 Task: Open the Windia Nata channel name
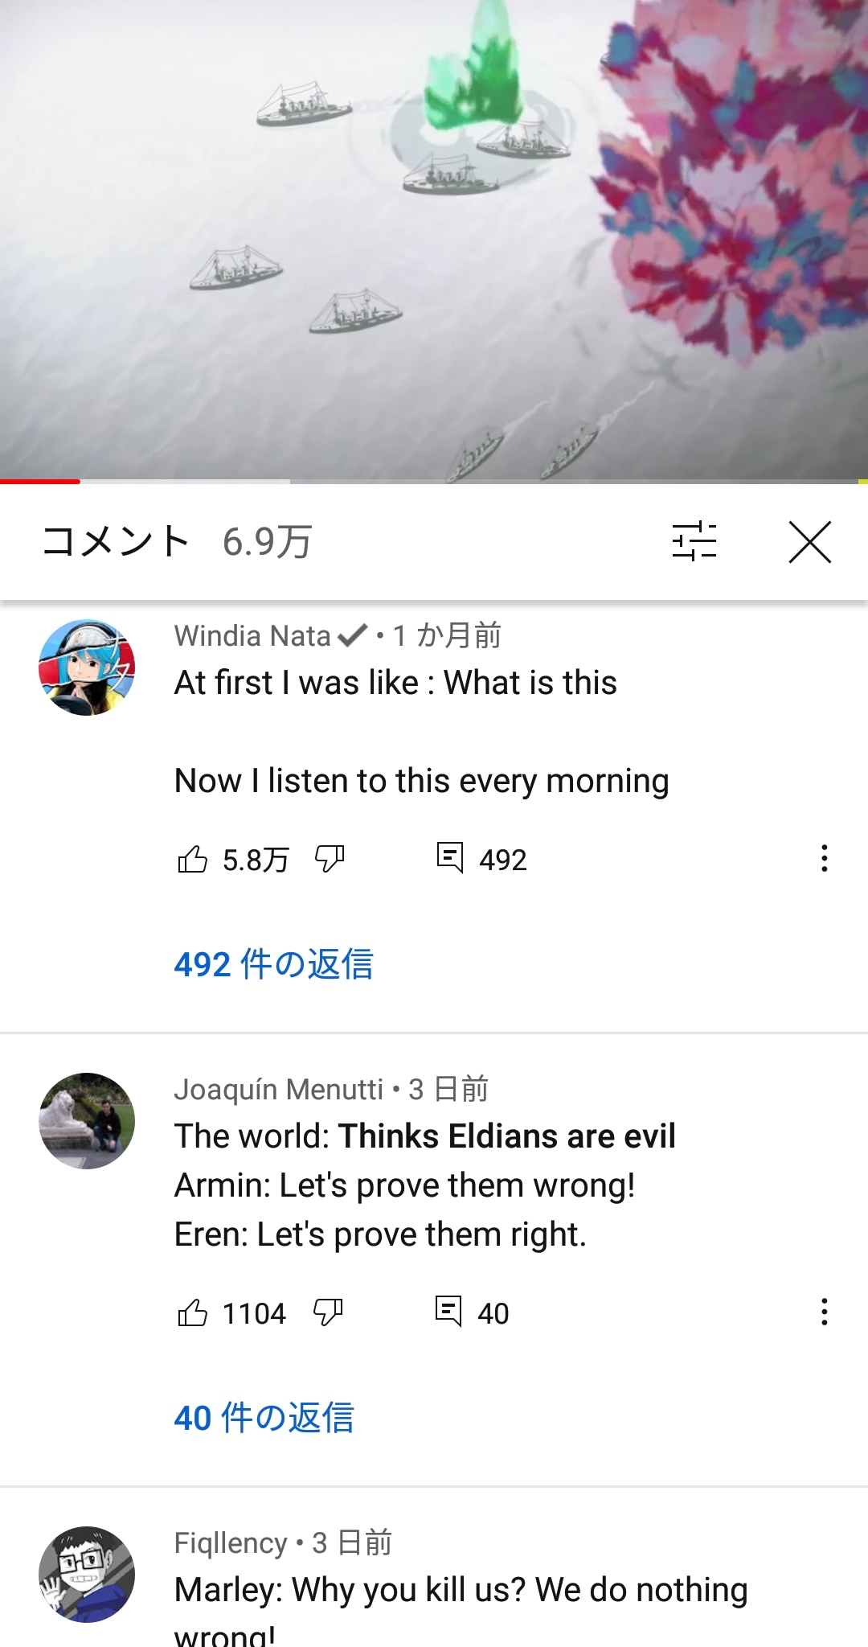(252, 635)
